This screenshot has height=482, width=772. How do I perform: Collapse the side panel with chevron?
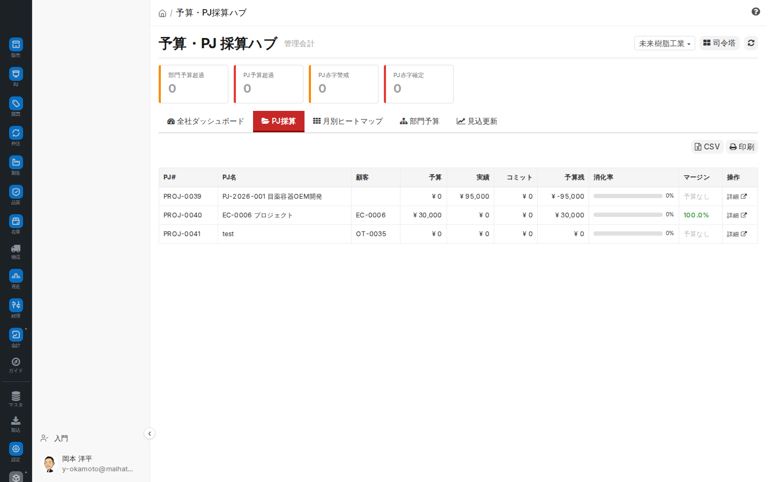[x=150, y=434]
